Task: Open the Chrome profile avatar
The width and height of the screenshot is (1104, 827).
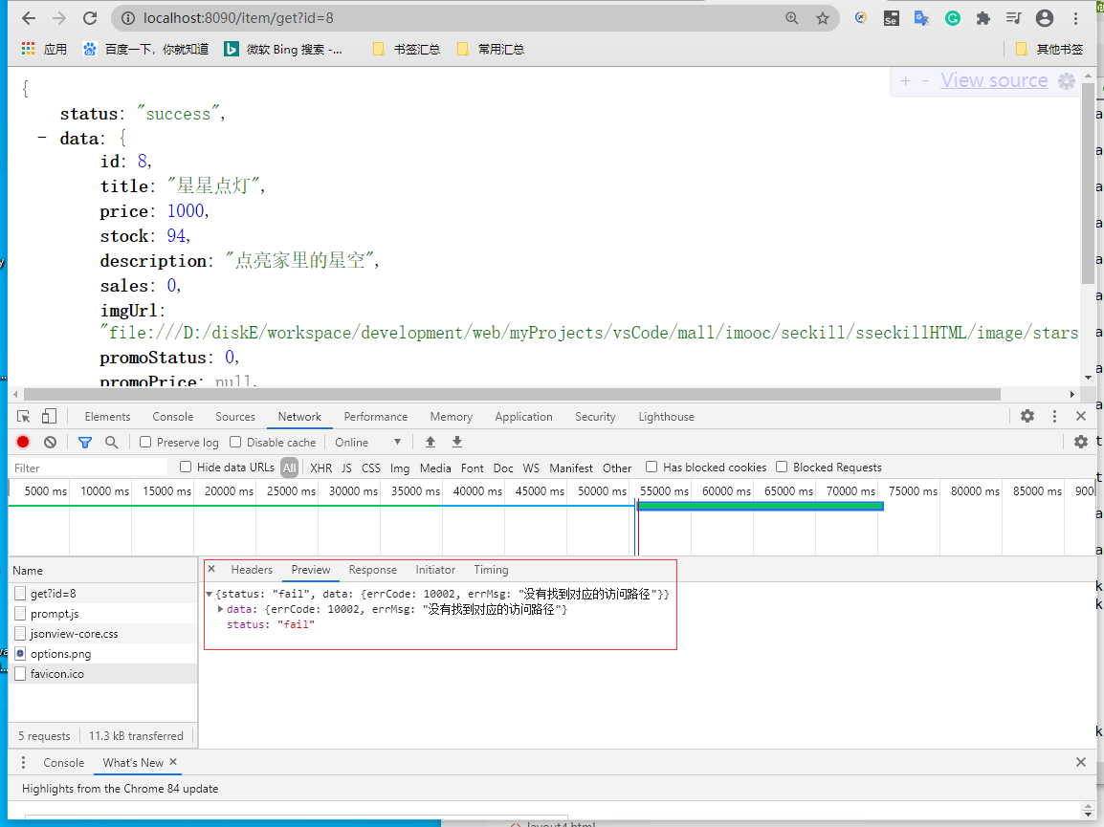Action: pyautogui.click(x=1045, y=18)
